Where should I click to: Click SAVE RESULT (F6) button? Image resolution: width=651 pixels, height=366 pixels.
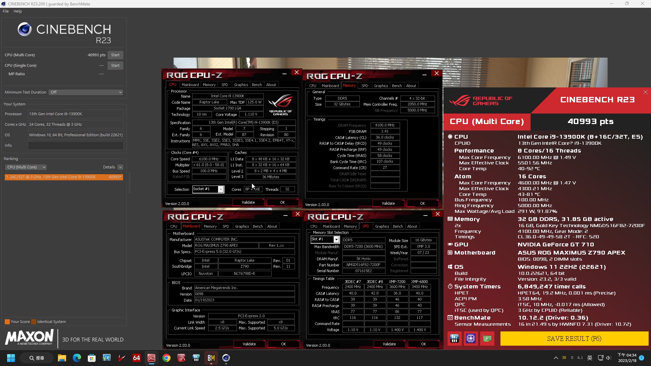point(574,339)
